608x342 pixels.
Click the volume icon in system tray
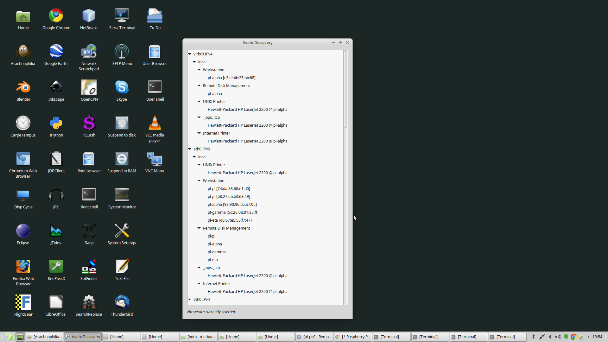click(x=558, y=337)
